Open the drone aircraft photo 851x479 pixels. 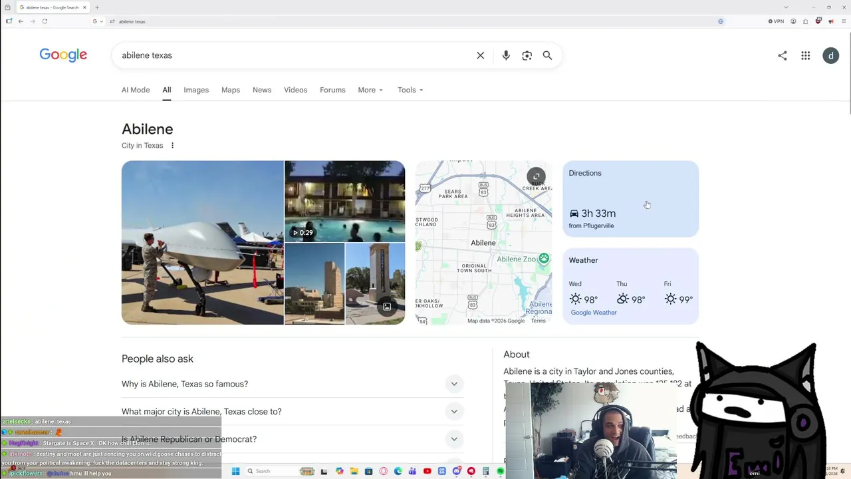point(203,243)
